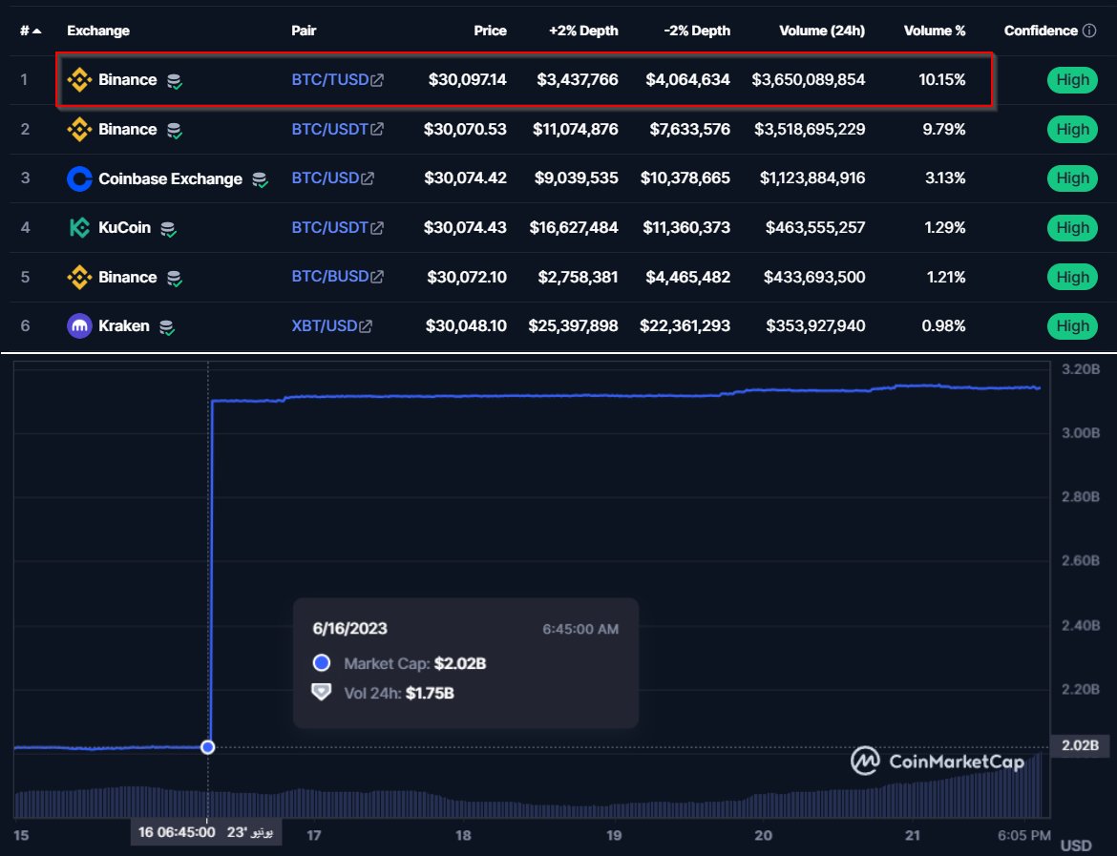Click Kraken +2% depth $25,397,898
The height and width of the screenshot is (856, 1117).
point(574,326)
